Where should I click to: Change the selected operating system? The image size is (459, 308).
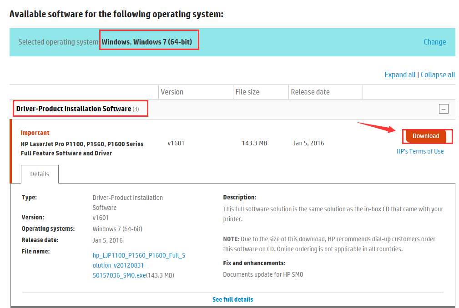pyautogui.click(x=435, y=42)
